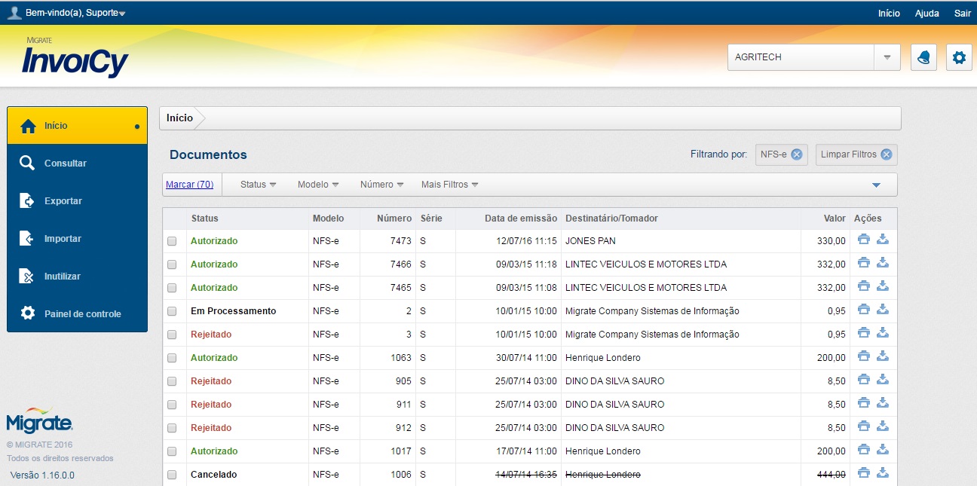Download the cancelled invoice number 1006

883,474
